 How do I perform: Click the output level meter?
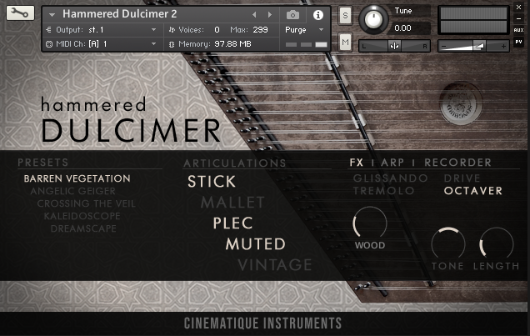[x=473, y=20]
